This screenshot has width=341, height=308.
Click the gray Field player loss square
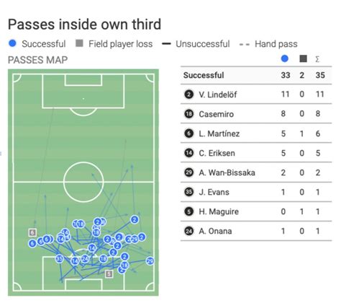pos(79,43)
